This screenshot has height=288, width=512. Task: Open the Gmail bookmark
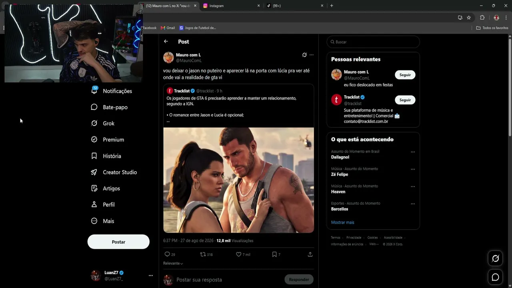(x=168, y=28)
